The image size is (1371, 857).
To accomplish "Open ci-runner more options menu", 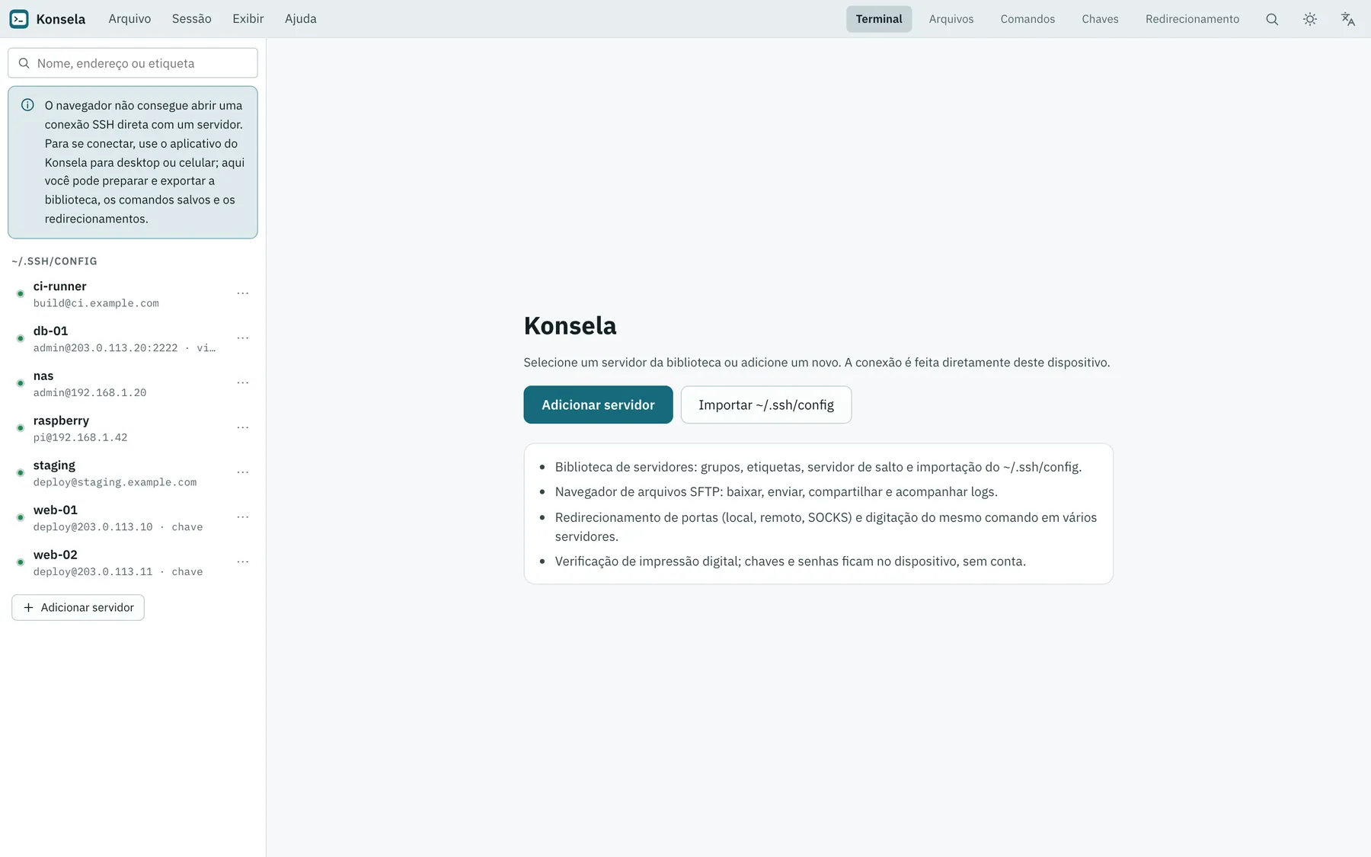I will (243, 293).
